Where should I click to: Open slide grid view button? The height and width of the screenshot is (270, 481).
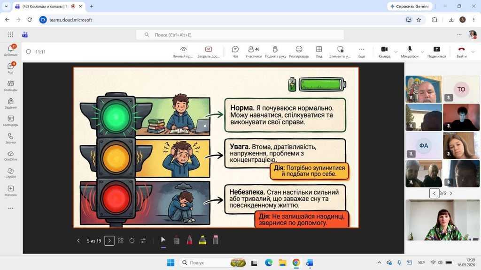pyautogui.click(x=121, y=240)
